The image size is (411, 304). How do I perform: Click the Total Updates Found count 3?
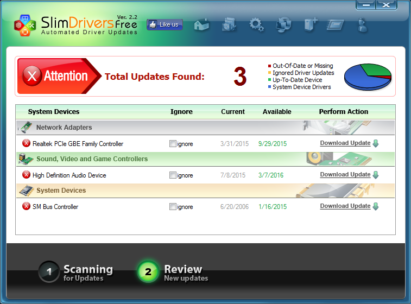(x=240, y=76)
